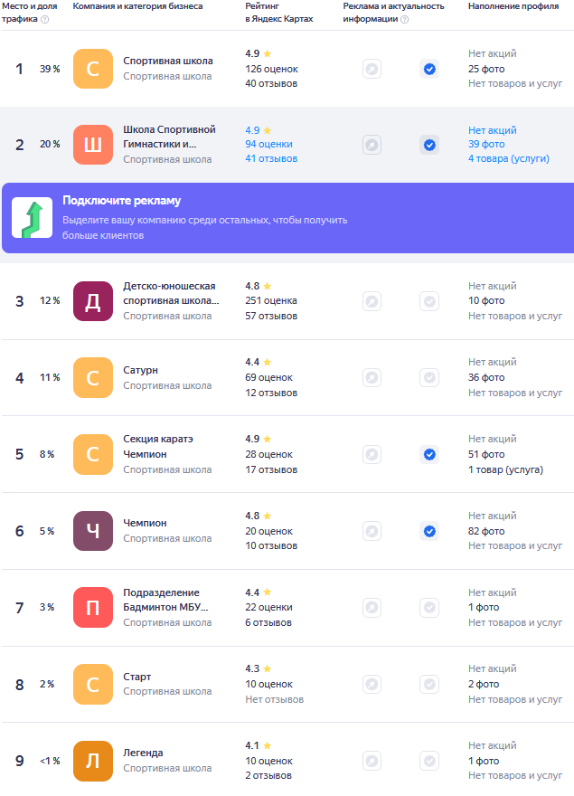Viewport: 574px width, 796px height.
Task: Click the blue verified badge in the first row
Action: click(429, 69)
